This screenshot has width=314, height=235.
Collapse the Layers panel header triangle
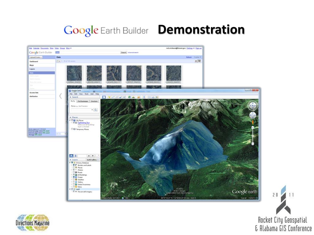coord(70,160)
